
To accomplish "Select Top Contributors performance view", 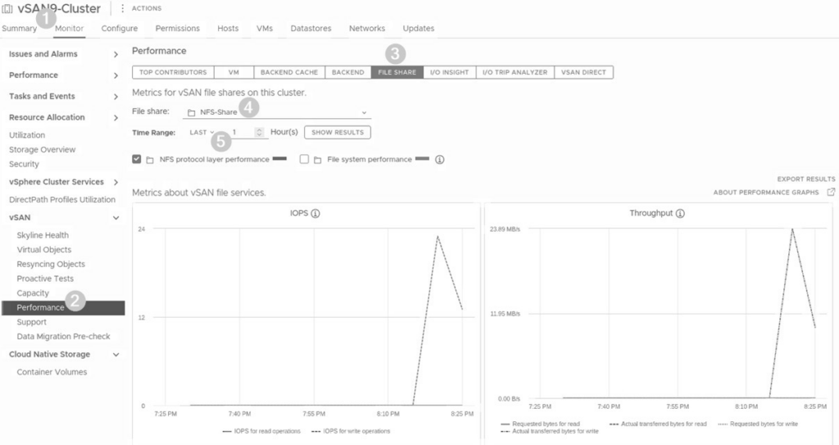I will click(173, 72).
